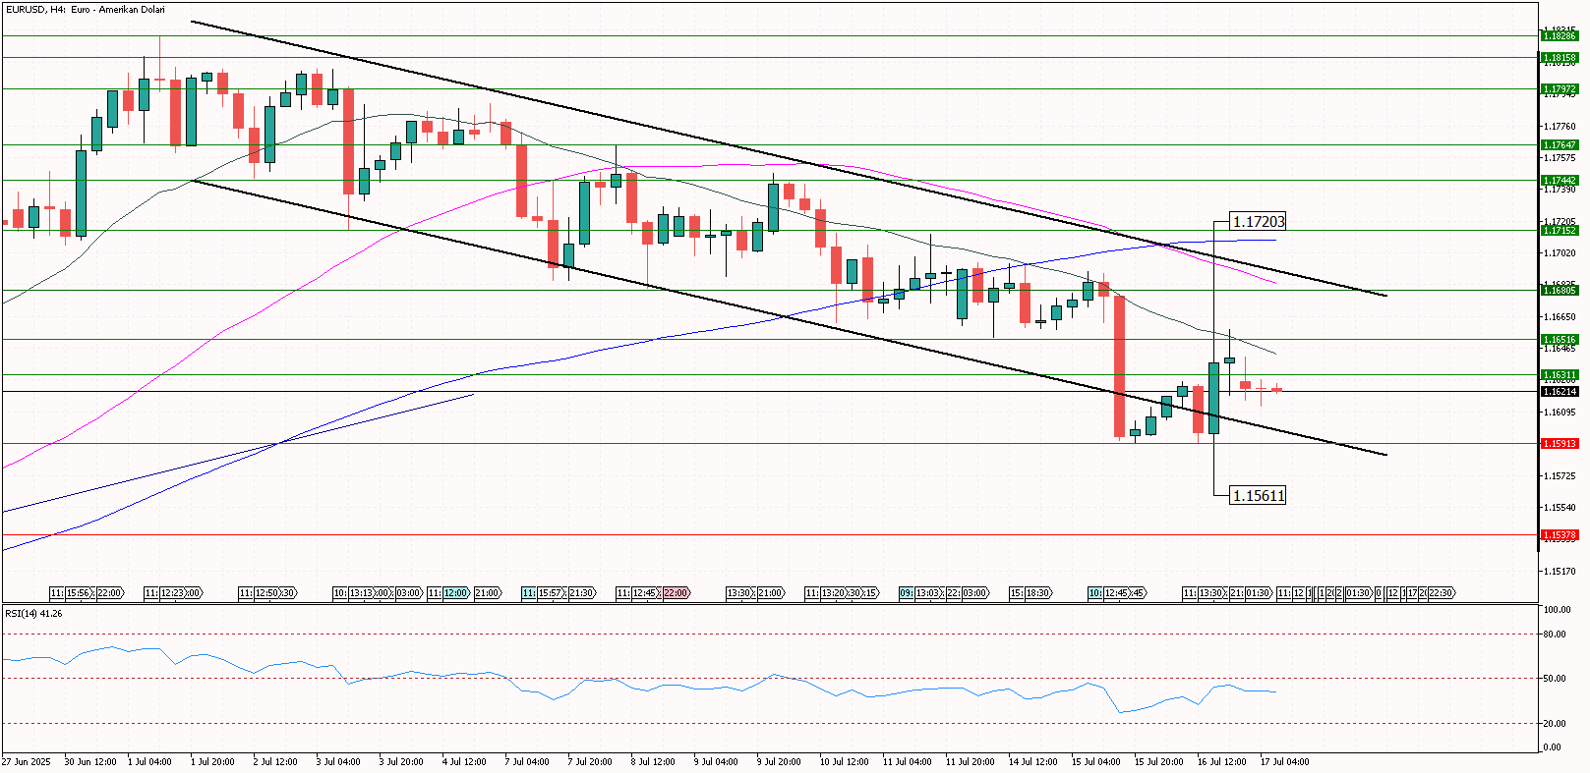Viewport: 1590px width, 773px height.
Task: Click the RSI scale value 20.00
Action: click(x=1555, y=724)
